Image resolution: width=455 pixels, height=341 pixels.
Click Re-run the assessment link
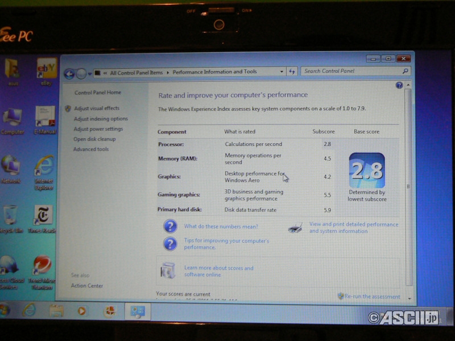[372, 297]
